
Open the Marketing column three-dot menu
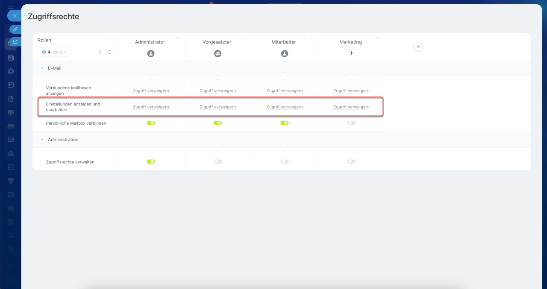[379, 38]
